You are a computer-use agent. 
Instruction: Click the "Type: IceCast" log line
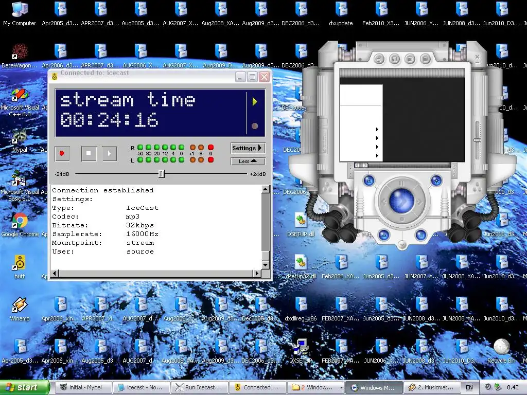click(x=105, y=208)
